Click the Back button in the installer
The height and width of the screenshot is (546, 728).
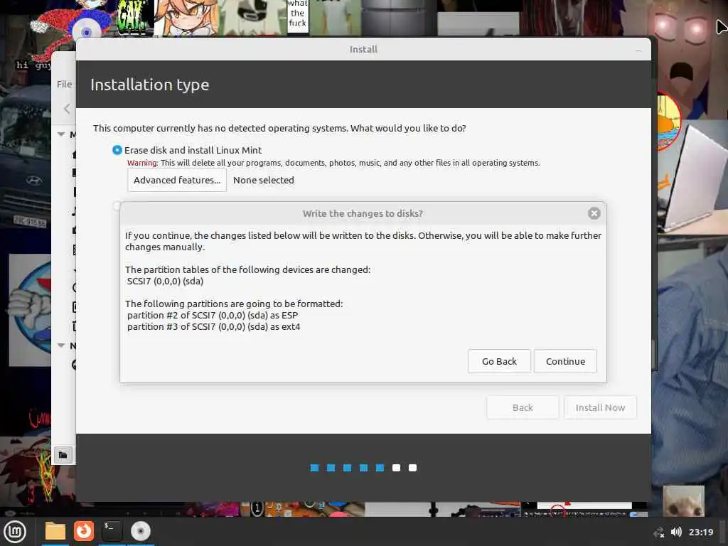[523, 407]
